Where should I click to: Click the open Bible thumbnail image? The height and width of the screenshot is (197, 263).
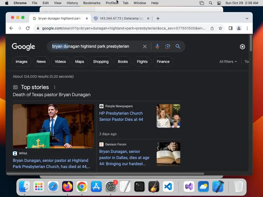168,154
